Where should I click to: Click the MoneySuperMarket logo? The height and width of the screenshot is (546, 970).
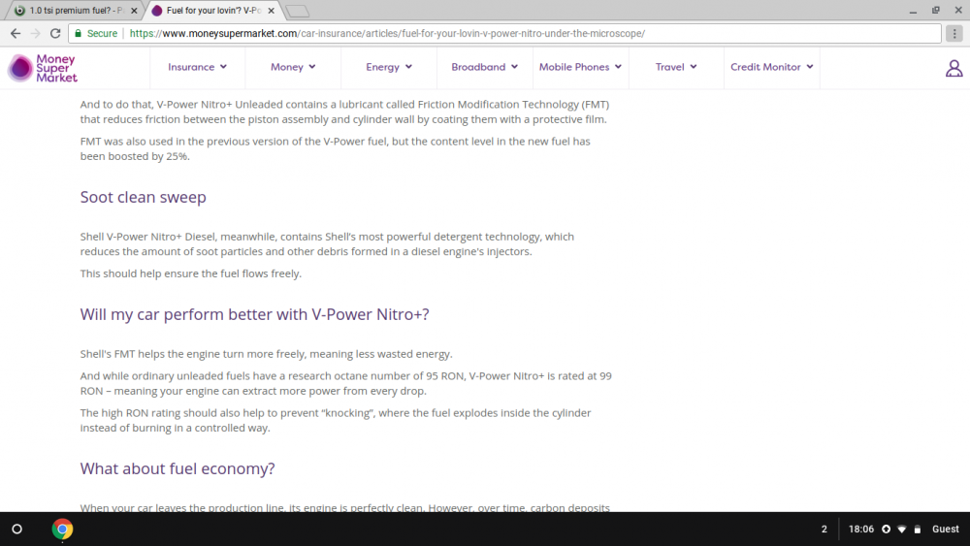pyautogui.click(x=42, y=68)
